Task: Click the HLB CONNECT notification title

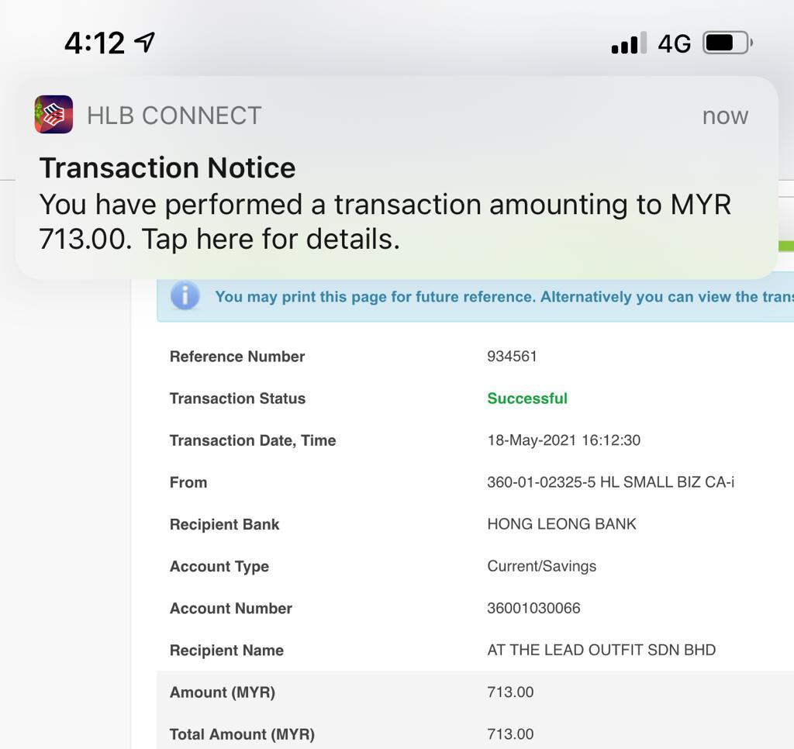Action: pos(174,116)
